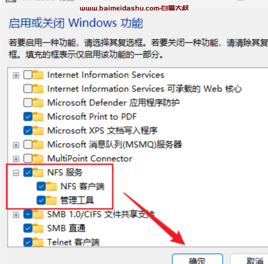Viewport: 268px width, 264px height.
Task: Click the Internet Information Services folder icon
Action: click(38, 75)
